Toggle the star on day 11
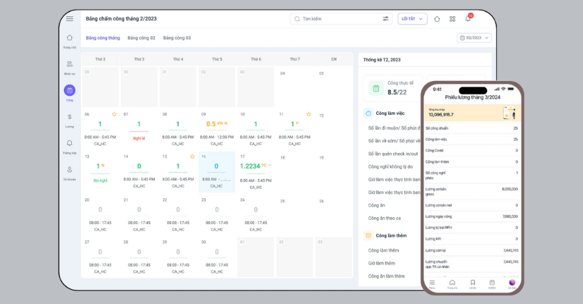 coord(308,114)
